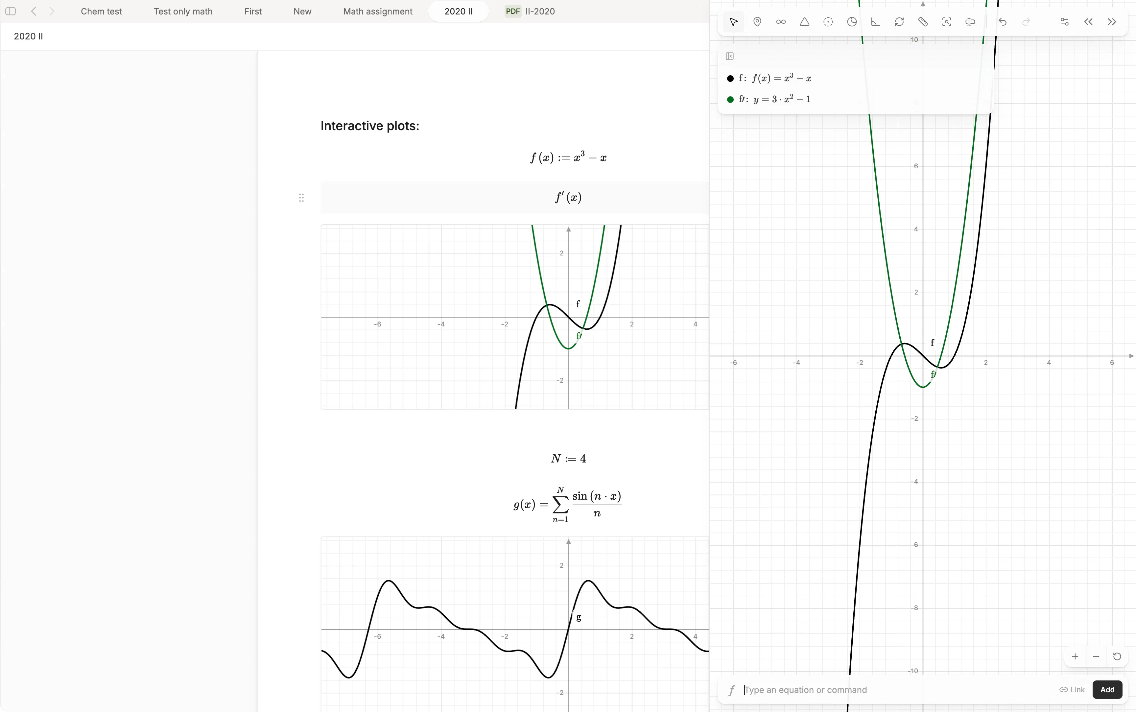This screenshot has width=1136, height=712.
Task: Open the embedded f and f′ plot
Action: [515, 317]
